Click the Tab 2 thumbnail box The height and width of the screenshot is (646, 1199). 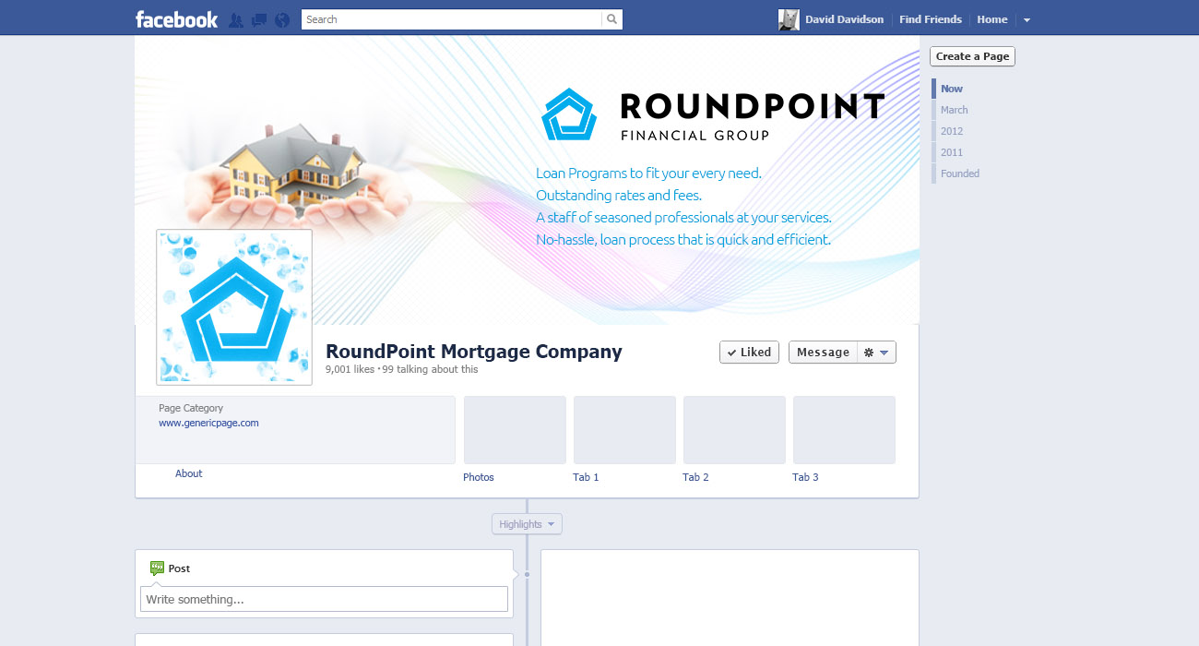[734, 430]
